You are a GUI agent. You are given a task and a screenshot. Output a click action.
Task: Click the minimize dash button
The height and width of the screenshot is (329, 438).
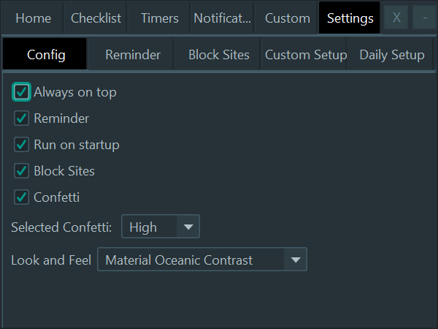pyautogui.click(x=425, y=18)
